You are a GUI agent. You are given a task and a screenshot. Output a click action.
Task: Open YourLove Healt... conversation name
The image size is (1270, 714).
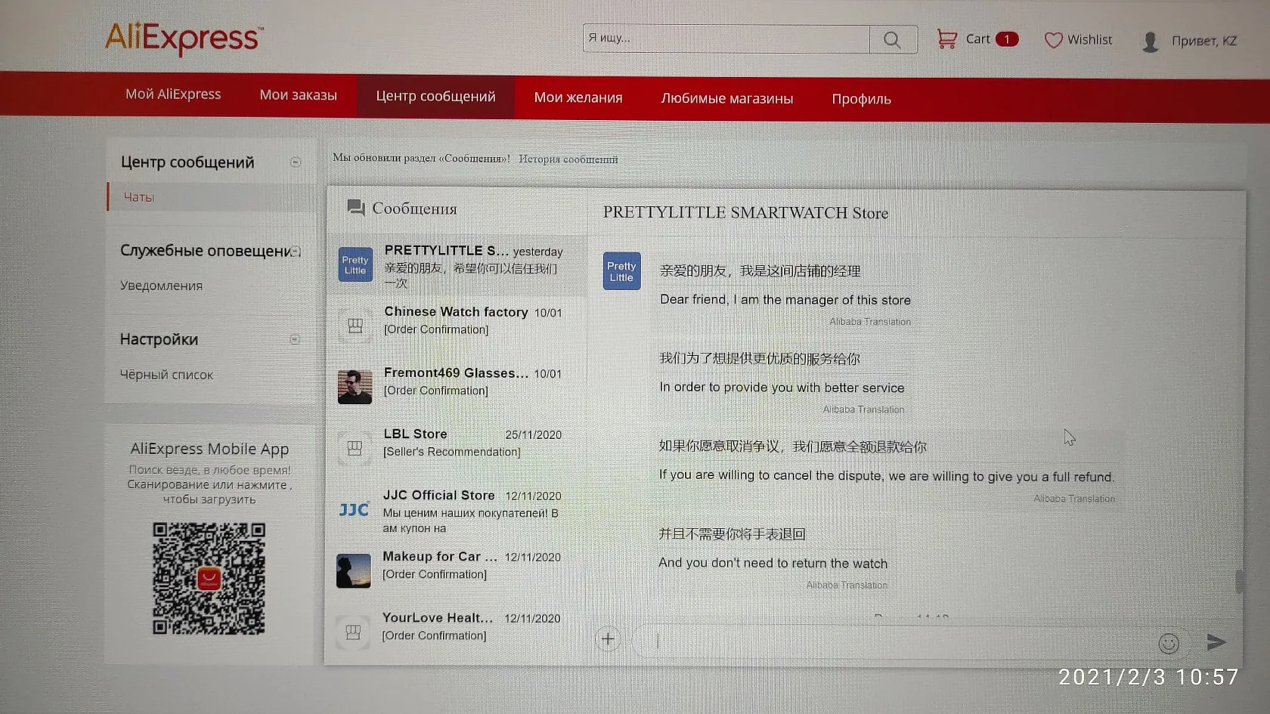[x=437, y=617]
